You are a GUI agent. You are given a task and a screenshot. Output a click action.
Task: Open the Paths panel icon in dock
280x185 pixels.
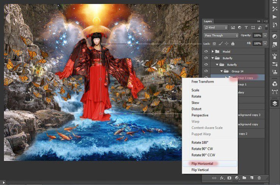click(275, 92)
